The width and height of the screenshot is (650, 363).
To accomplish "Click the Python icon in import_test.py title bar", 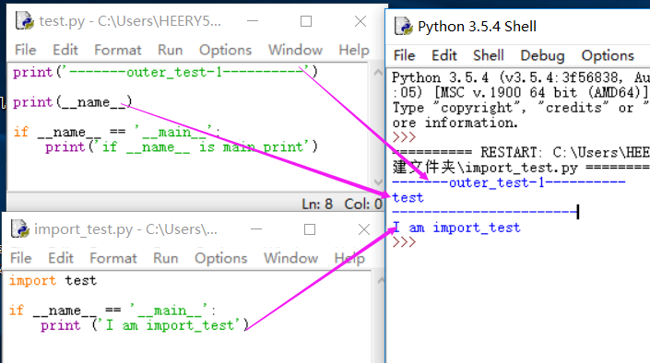I will click(x=20, y=228).
